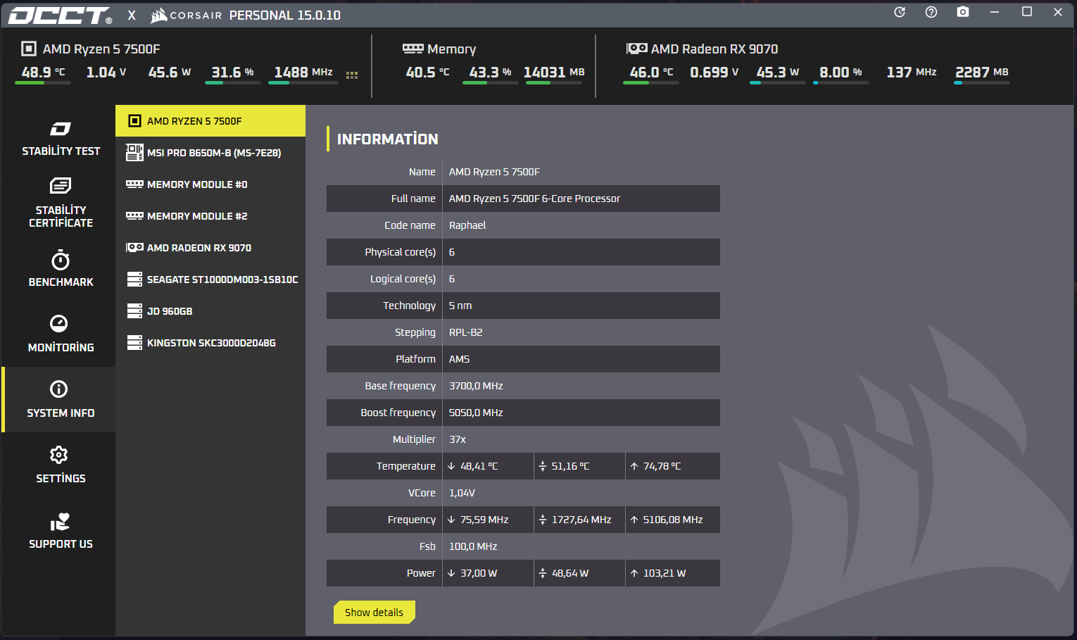Click the Memory module icon in header

[x=413, y=49]
